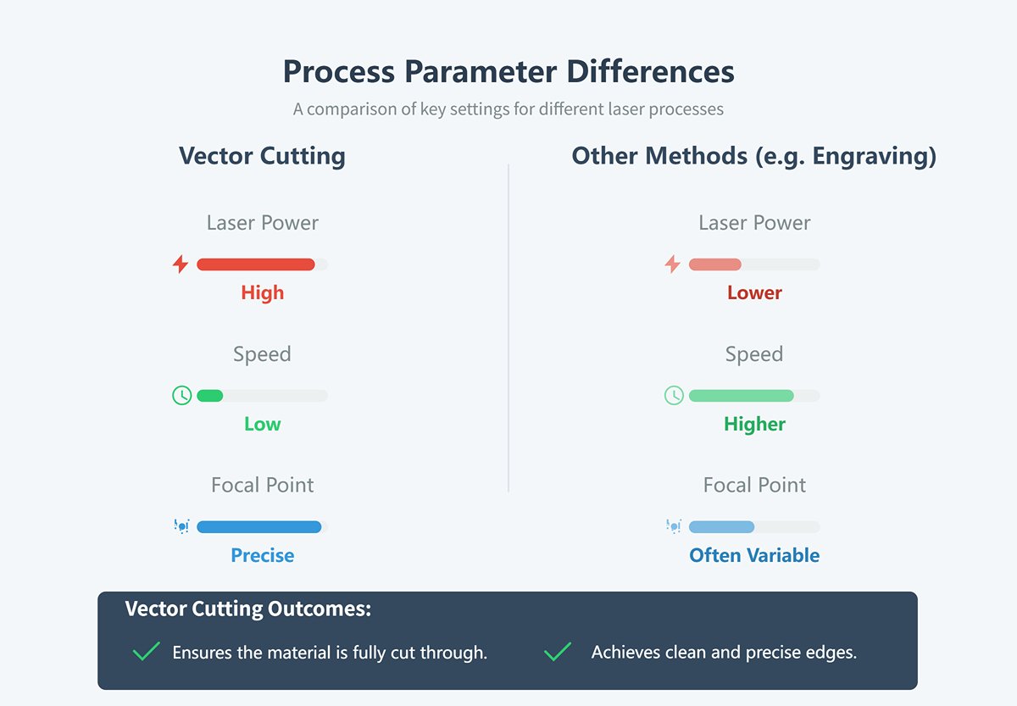Click the Often Variable focal point bar

721,527
